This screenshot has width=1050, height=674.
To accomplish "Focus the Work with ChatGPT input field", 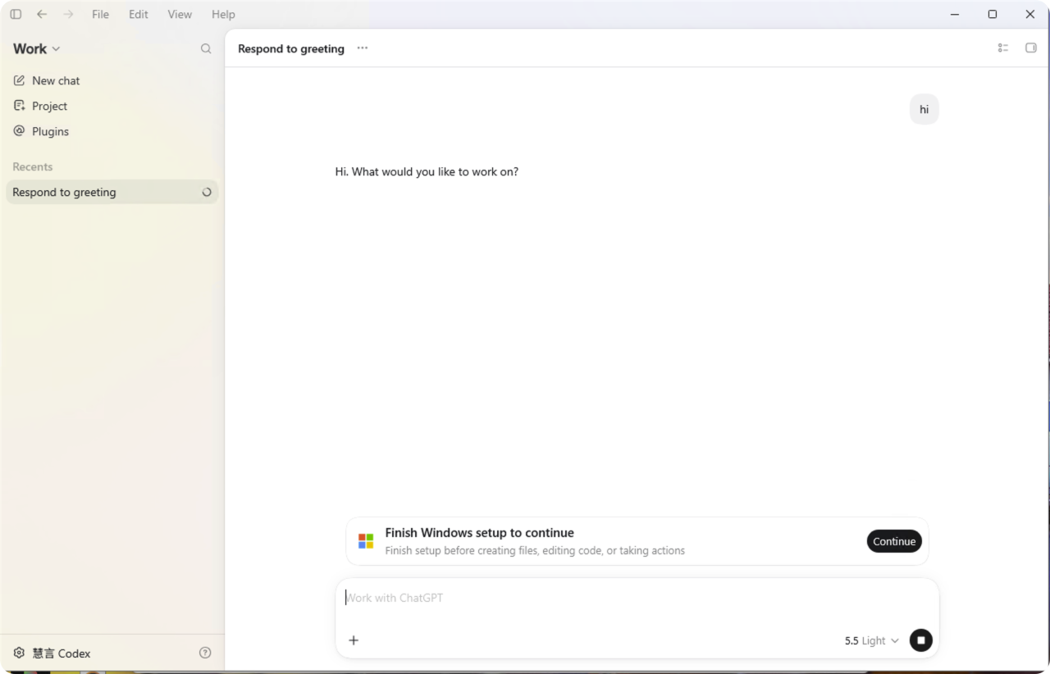I will tap(637, 598).
